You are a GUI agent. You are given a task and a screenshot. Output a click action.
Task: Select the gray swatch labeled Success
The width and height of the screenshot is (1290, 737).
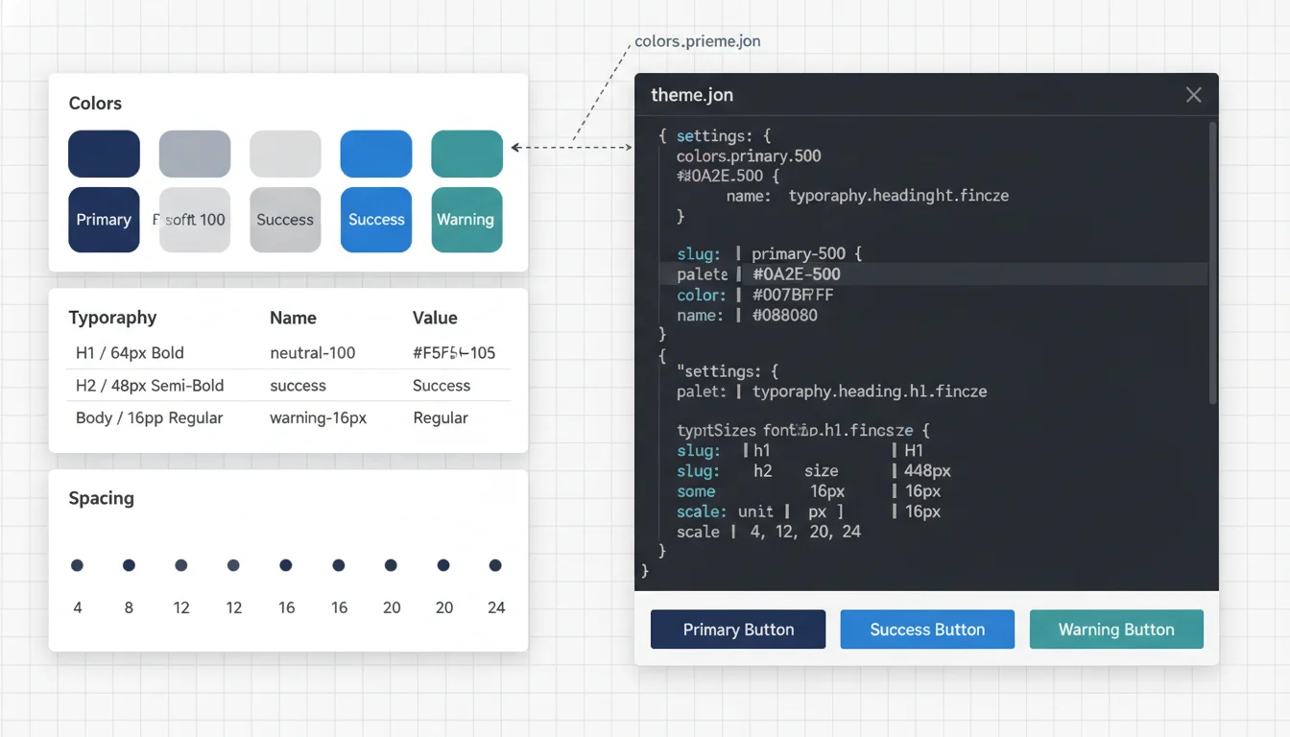tap(285, 220)
